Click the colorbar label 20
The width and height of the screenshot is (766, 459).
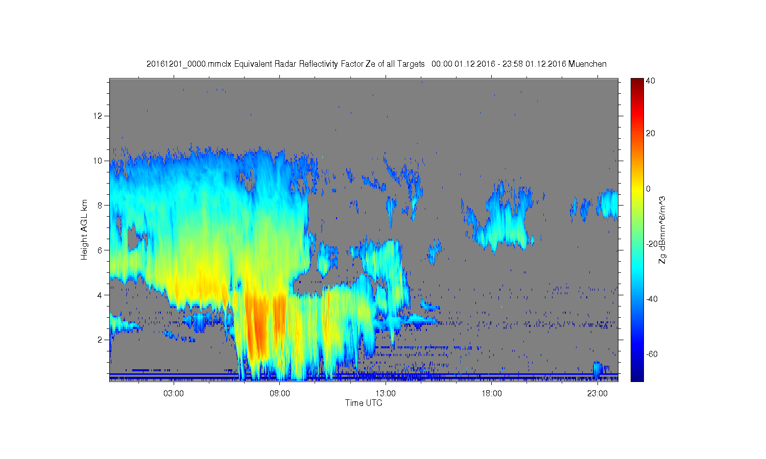pos(651,134)
